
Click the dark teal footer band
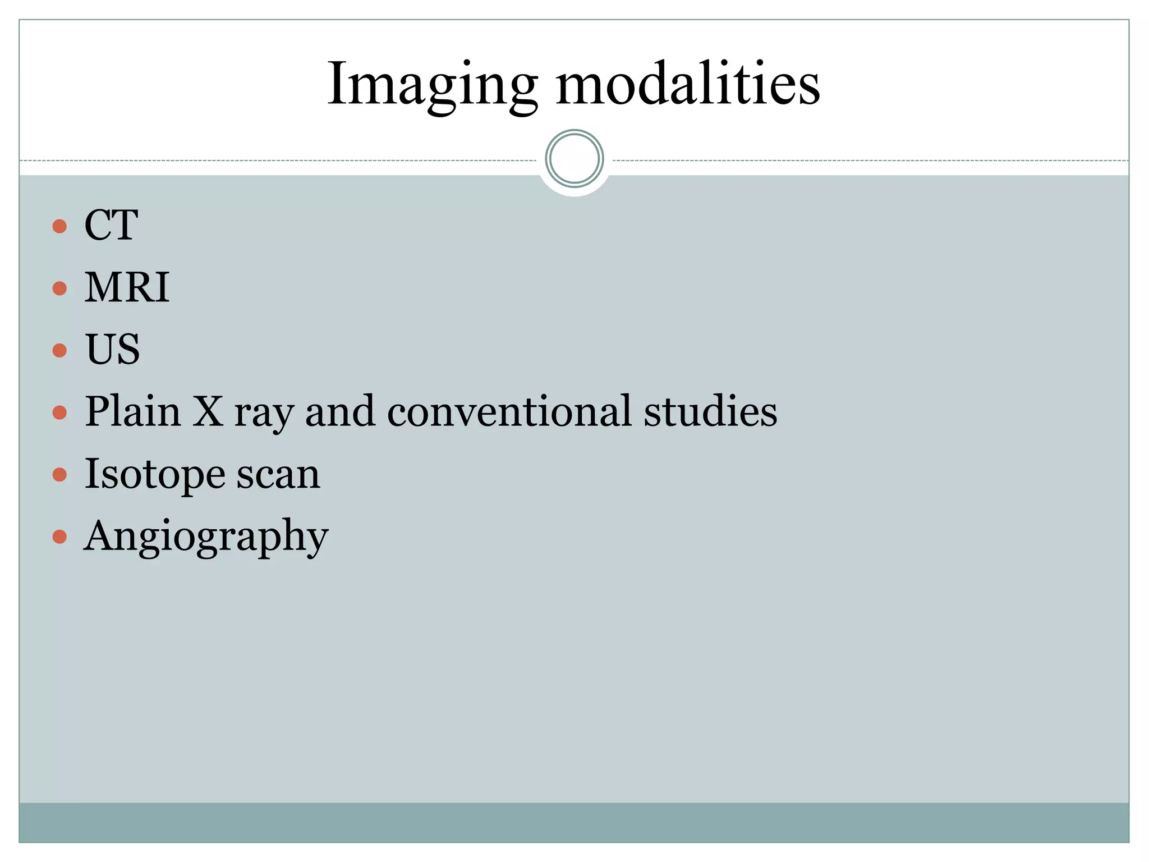point(574,822)
